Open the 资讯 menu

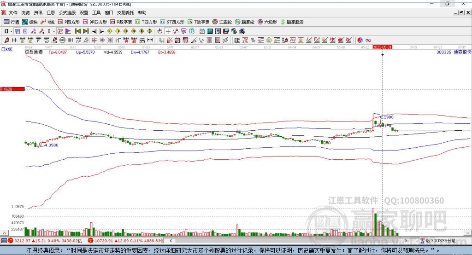(x=38, y=12)
